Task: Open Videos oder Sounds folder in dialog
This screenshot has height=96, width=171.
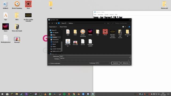Action: 120,34
